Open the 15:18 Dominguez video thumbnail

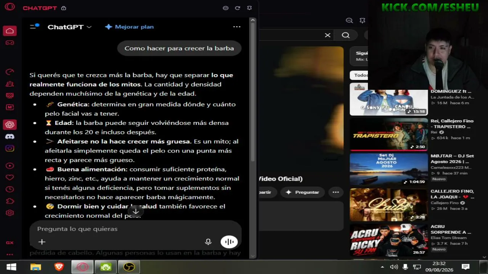pos(388,99)
